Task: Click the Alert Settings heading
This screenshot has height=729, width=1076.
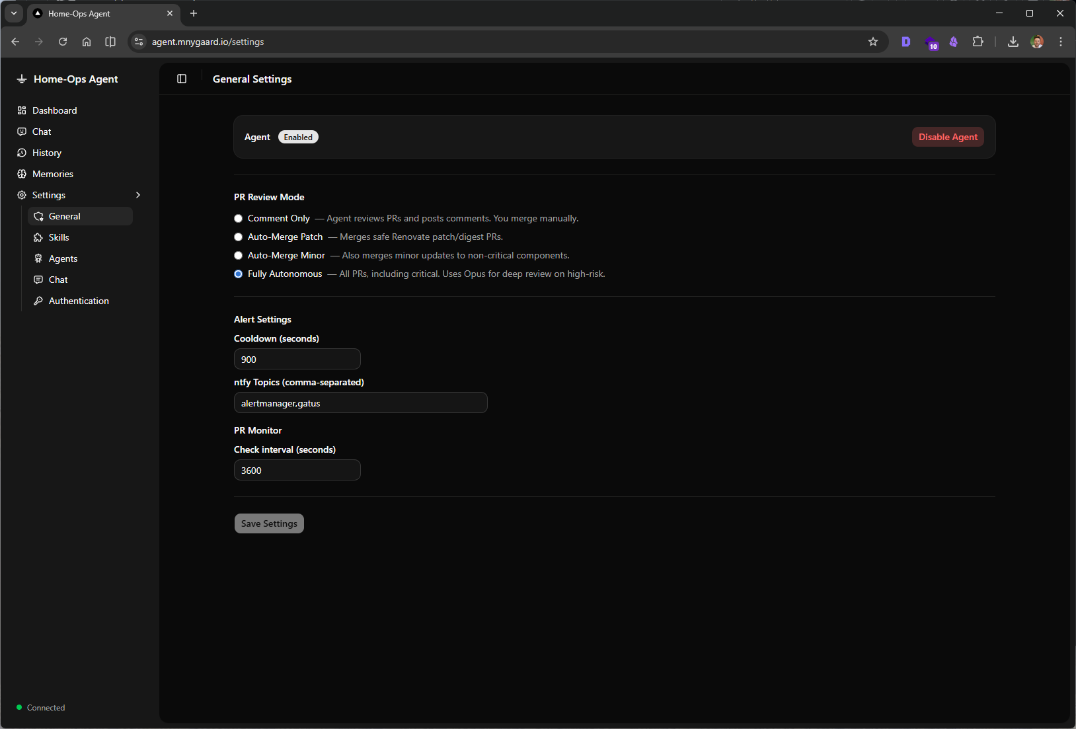Action: [x=262, y=319]
